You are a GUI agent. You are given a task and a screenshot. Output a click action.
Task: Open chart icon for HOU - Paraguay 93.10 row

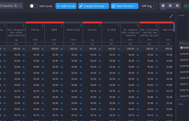pyautogui.click(x=24, y=115)
